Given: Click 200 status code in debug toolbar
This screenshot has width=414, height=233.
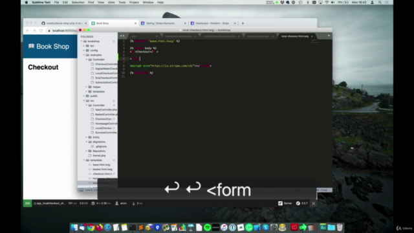Looking at the screenshot, I should pyautogui.click(x=27, y=203).
